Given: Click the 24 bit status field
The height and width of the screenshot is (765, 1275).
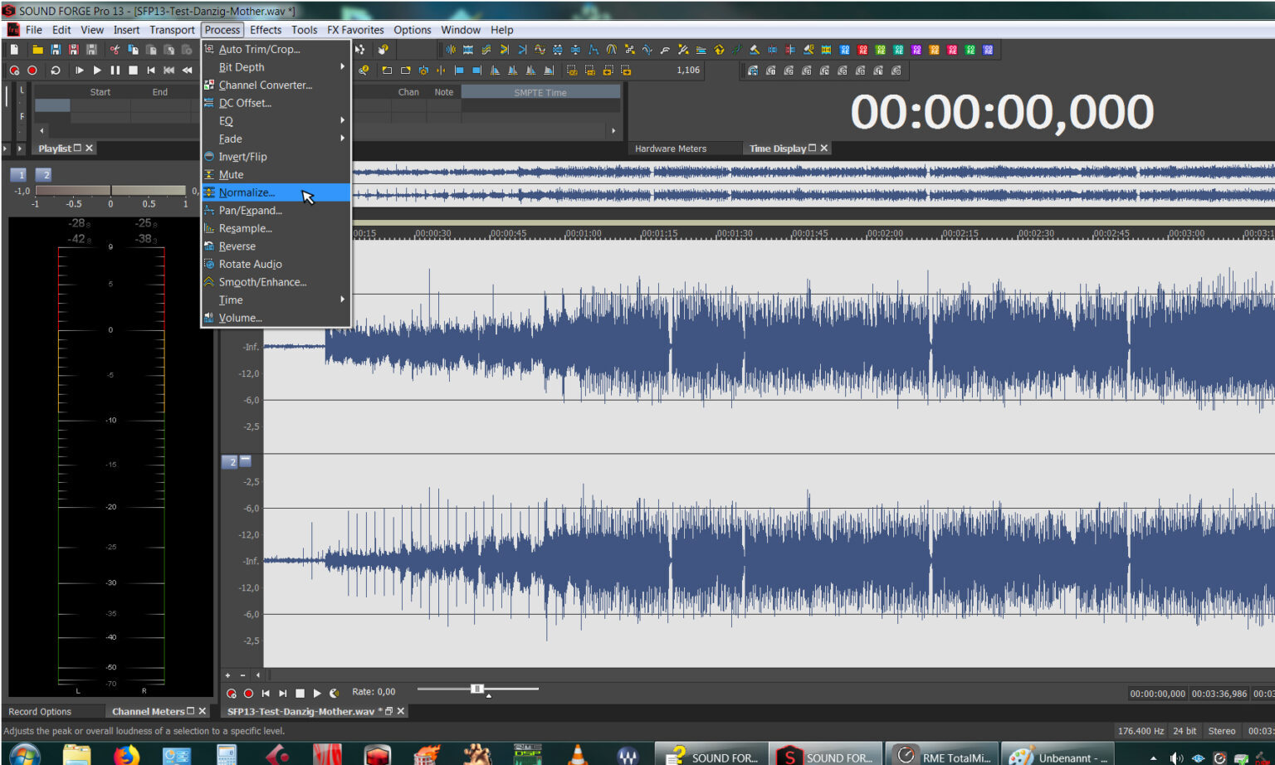Looking at the screenshot, I should [x=1185, y=731].
